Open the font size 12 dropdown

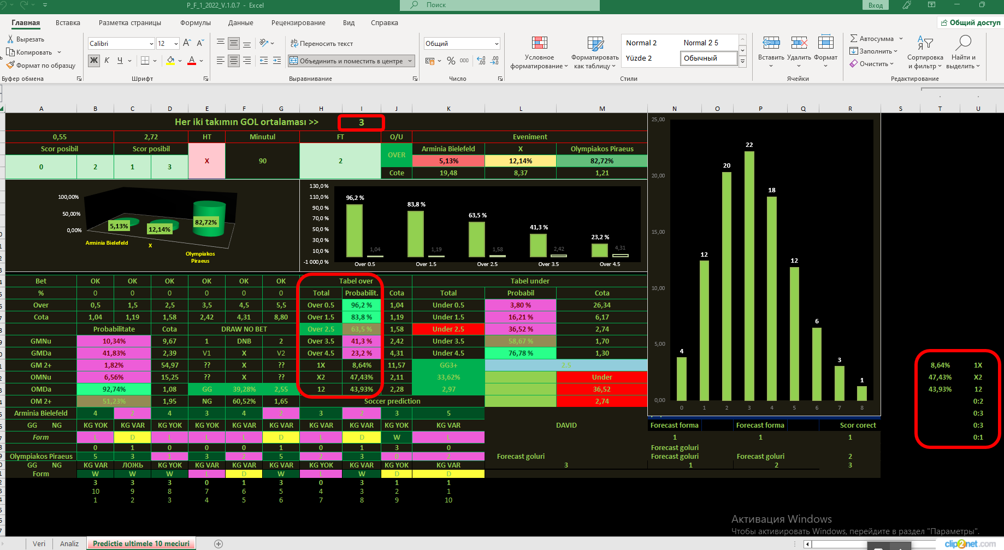click(176, 44)
